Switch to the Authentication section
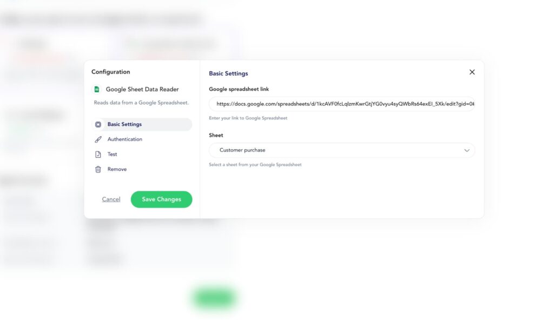This screenshot has height=328, width=554. [x=125, y=139]
